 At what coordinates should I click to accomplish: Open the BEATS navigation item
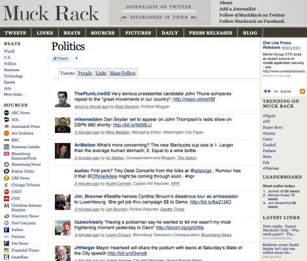tap(72, 33)
